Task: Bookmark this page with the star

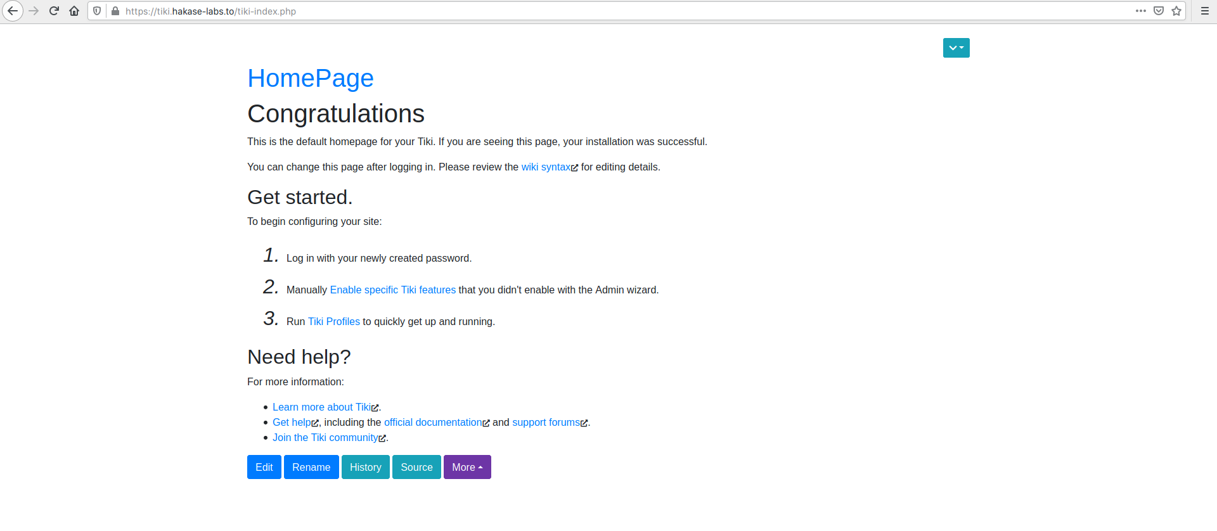Action: point(1176,11)
